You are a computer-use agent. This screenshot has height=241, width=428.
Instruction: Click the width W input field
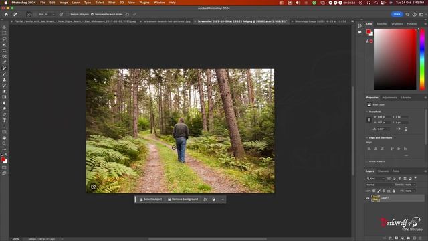point(384,117)
